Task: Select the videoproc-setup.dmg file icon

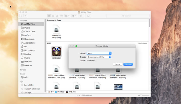Action: (x=56, y=29)
